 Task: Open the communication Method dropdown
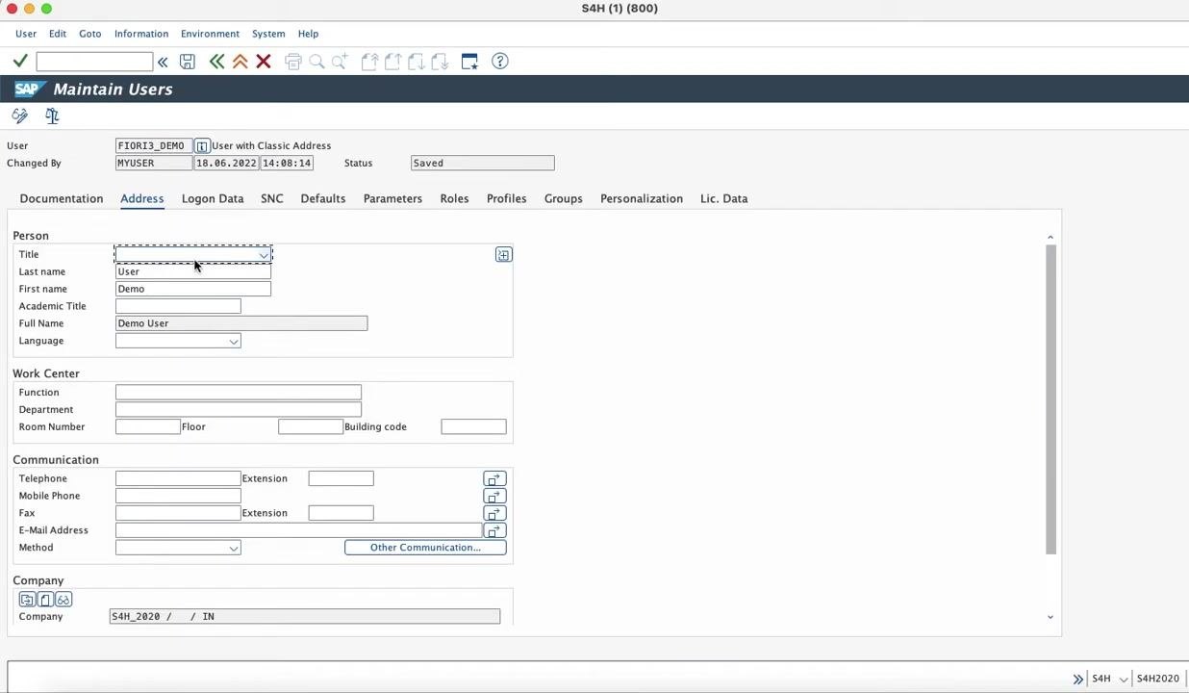(x=233, y=549)
